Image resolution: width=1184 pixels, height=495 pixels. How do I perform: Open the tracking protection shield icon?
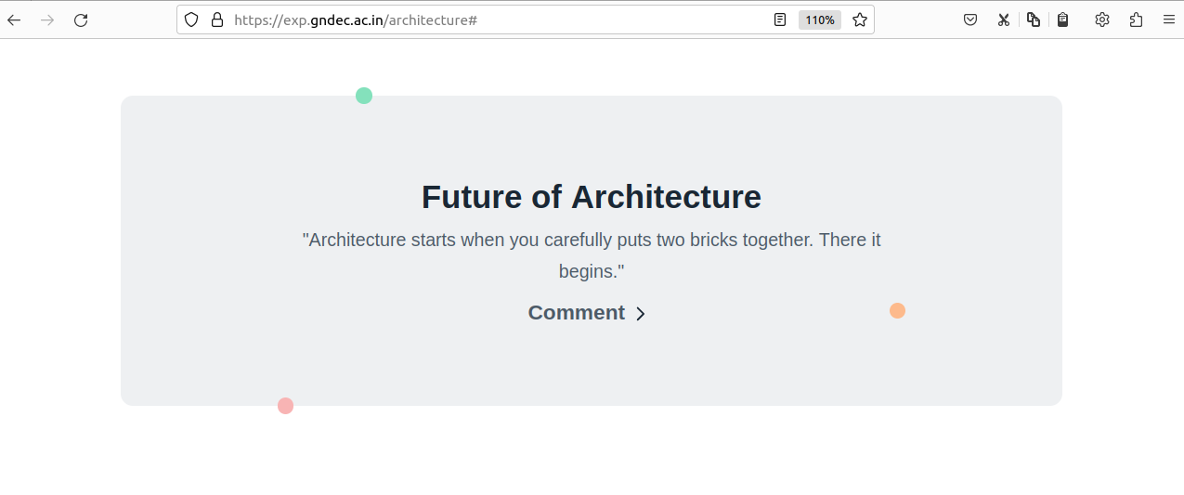191,20
